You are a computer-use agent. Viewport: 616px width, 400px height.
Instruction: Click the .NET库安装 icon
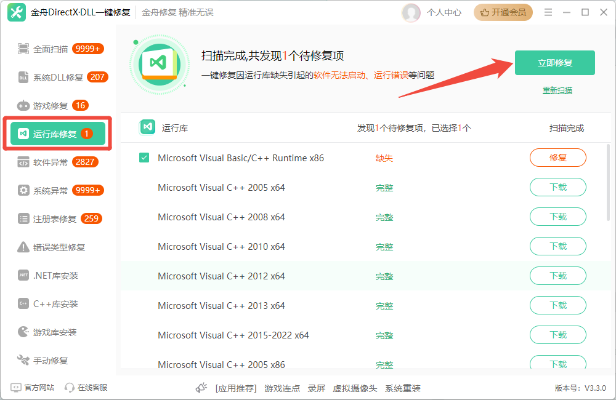coord(23,275)
